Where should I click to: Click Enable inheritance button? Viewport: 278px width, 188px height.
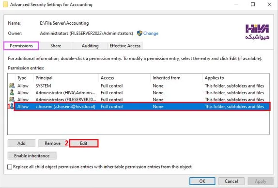coord(32,155)
